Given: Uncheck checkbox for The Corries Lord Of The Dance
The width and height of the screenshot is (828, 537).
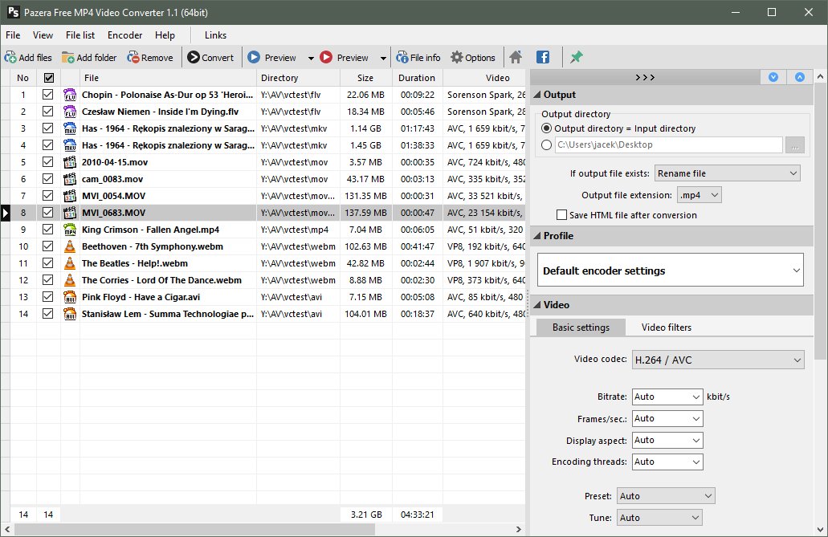Looking at the screenshot, I should [48, 280].
